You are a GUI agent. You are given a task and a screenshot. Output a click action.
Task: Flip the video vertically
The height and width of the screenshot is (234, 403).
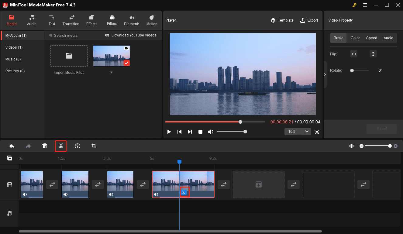pos(373,54)
